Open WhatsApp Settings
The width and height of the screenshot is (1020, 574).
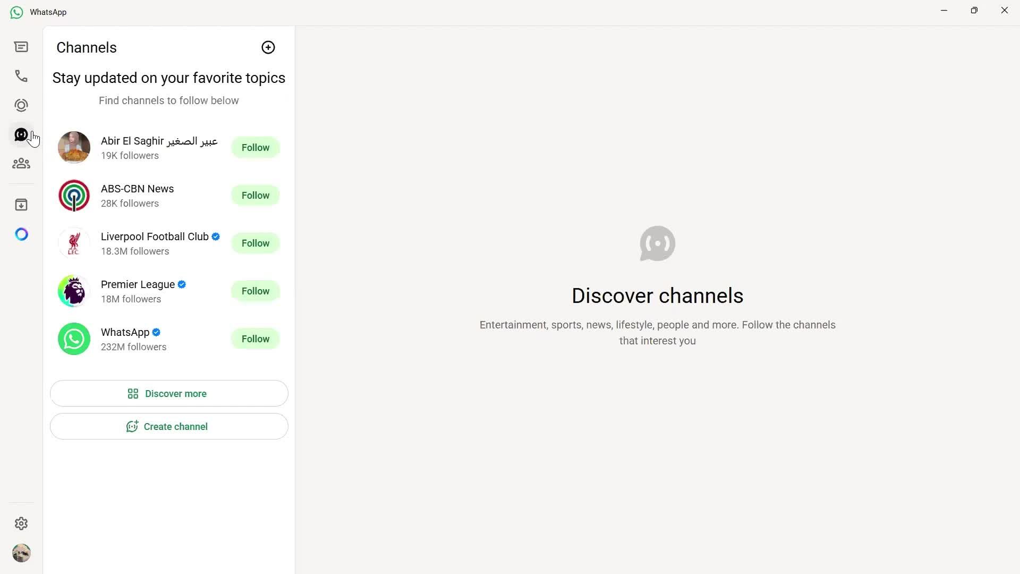(21, 524)
